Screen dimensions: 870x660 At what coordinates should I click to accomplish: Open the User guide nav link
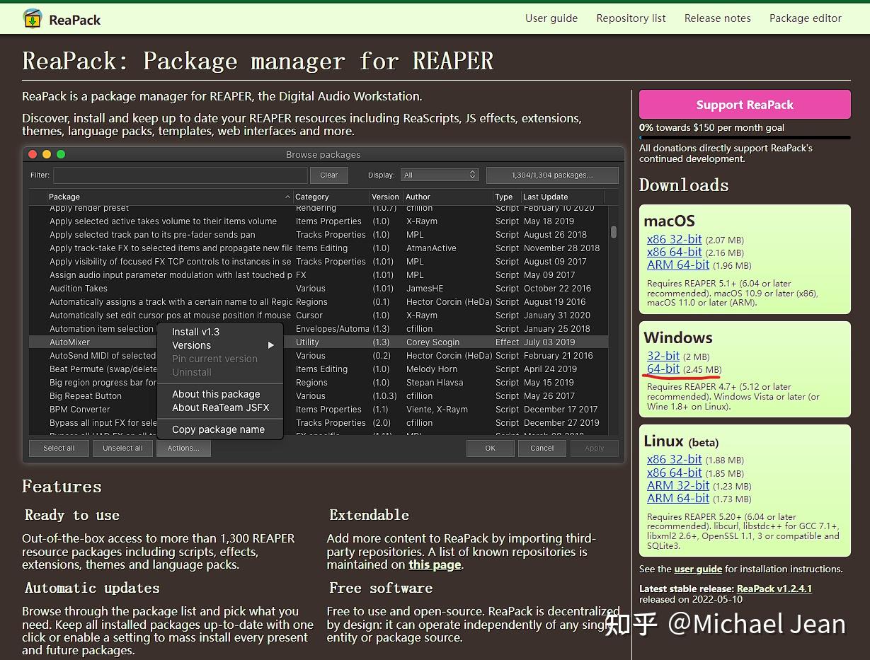[x=551, y=18]
